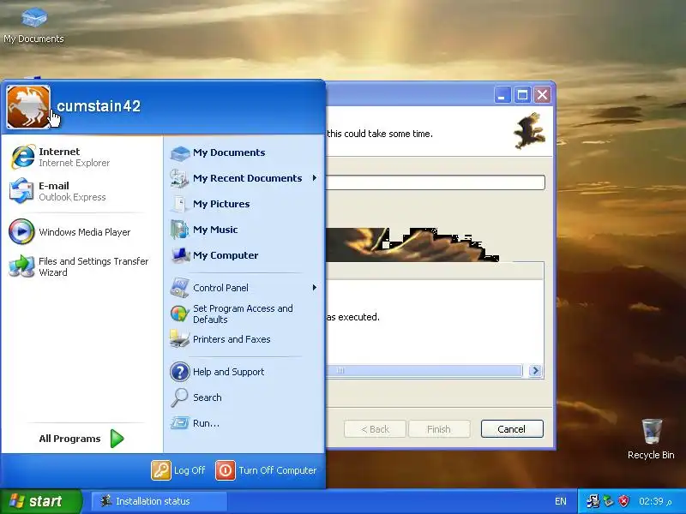
Task: Click the Start button
Action: (40, 501)
